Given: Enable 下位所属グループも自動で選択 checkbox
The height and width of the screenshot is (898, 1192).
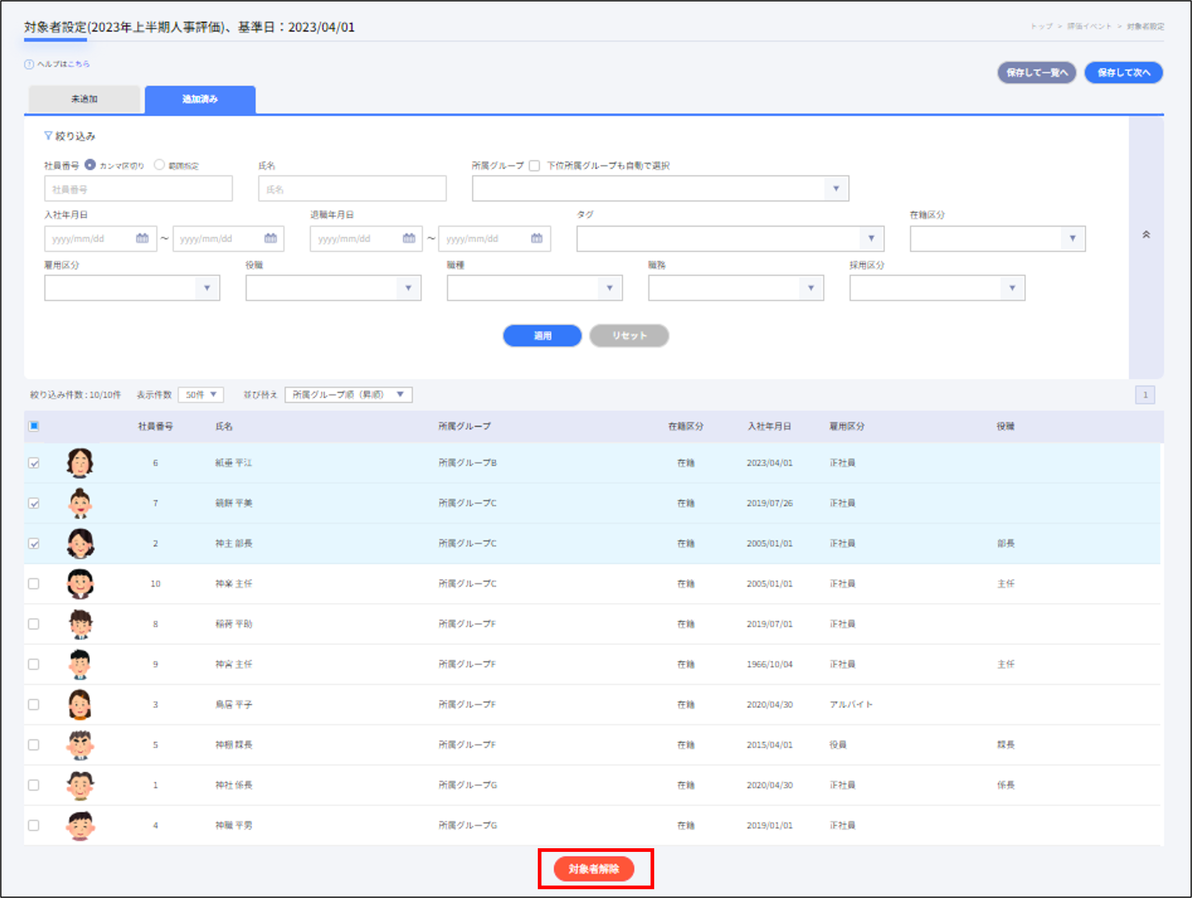Looking at the screenshot, I should click(534, 165).
